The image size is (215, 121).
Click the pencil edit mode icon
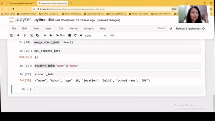171,29
